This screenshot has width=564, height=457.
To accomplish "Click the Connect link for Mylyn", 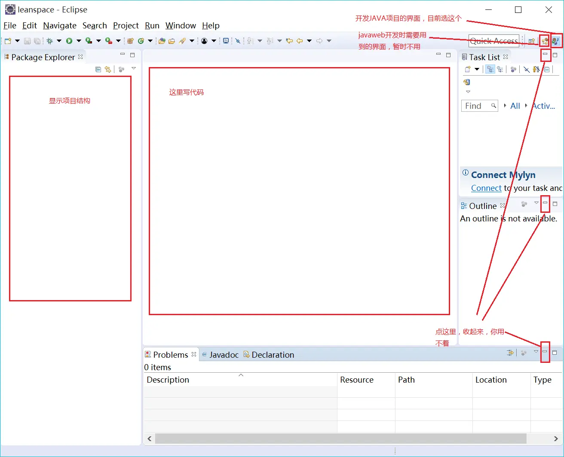I will 486,188.
